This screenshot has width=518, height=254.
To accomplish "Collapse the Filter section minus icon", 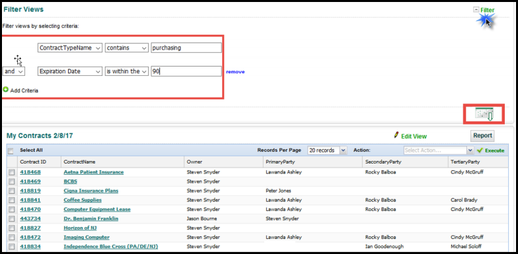I will (476, 9).
